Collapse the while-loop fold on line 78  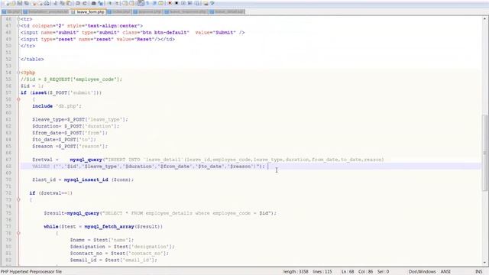tap(18, 233)
